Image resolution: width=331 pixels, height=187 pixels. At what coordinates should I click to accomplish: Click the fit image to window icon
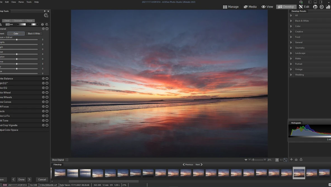click(x=285, y=160)
